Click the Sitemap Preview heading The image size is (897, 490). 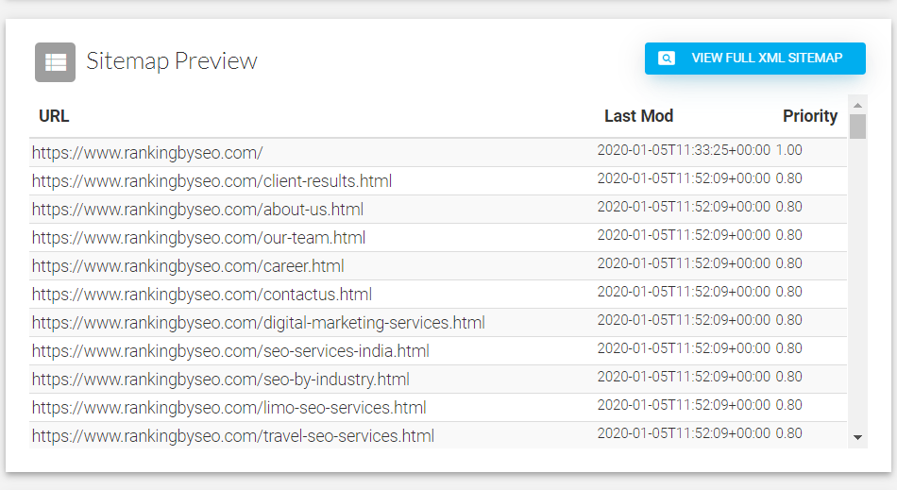click(x=172, y=61)
